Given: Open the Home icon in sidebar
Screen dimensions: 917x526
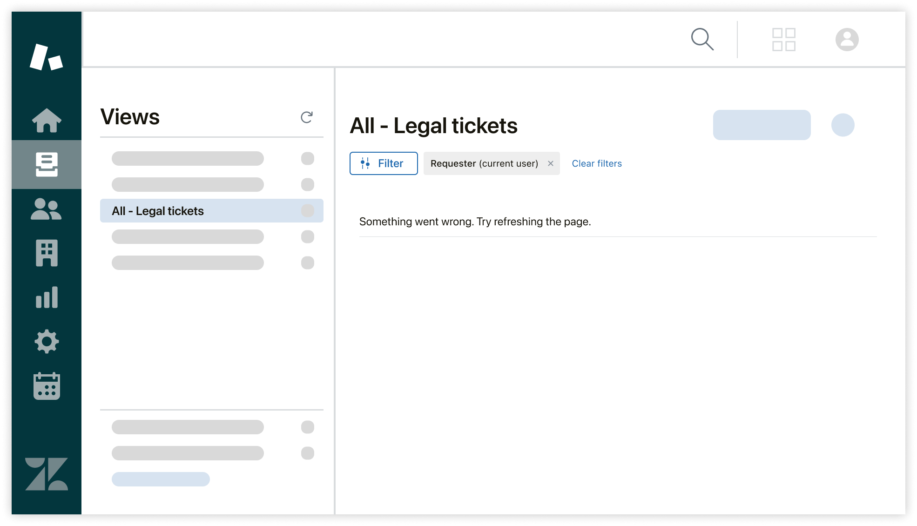Looking at the screenshot, I should (47, 120).
